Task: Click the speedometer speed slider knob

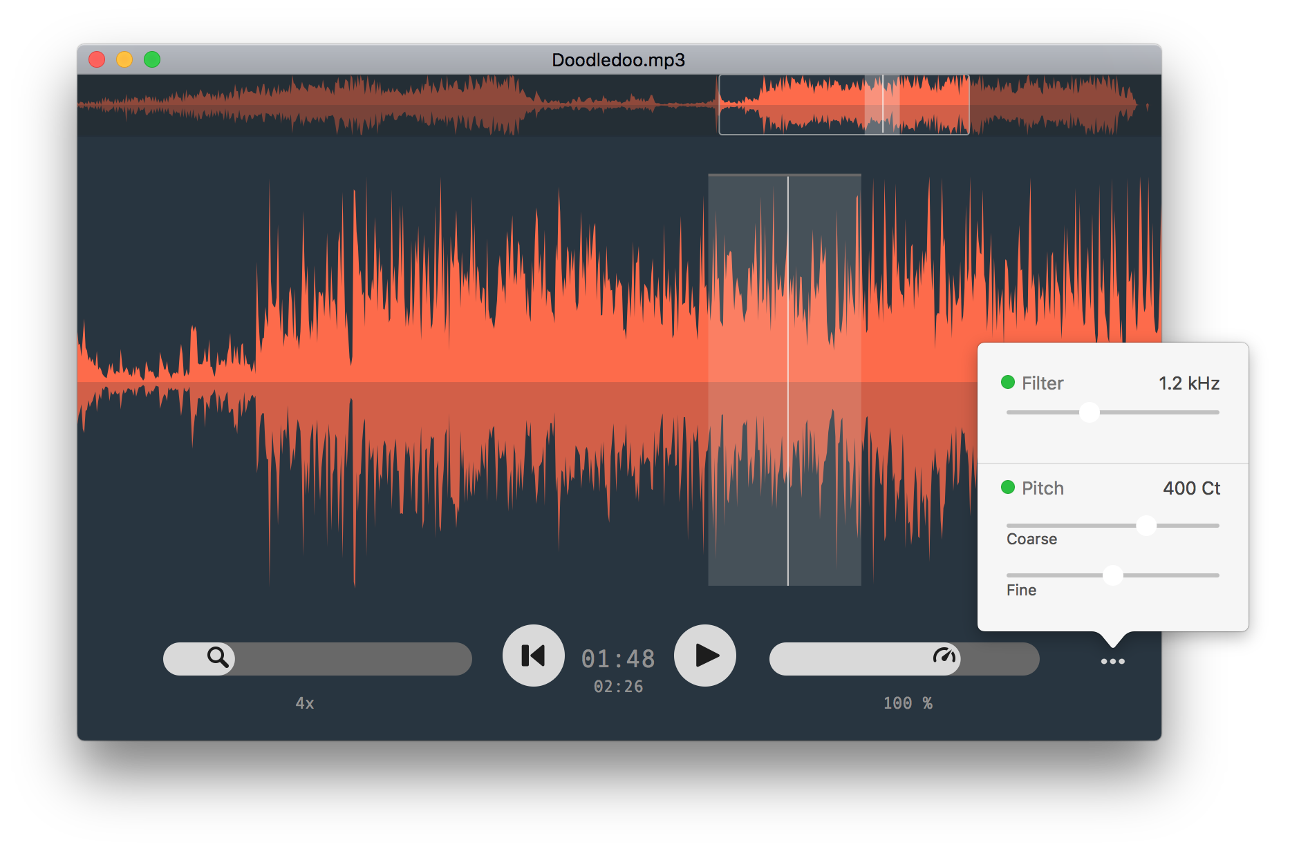Action: (944, 658)
